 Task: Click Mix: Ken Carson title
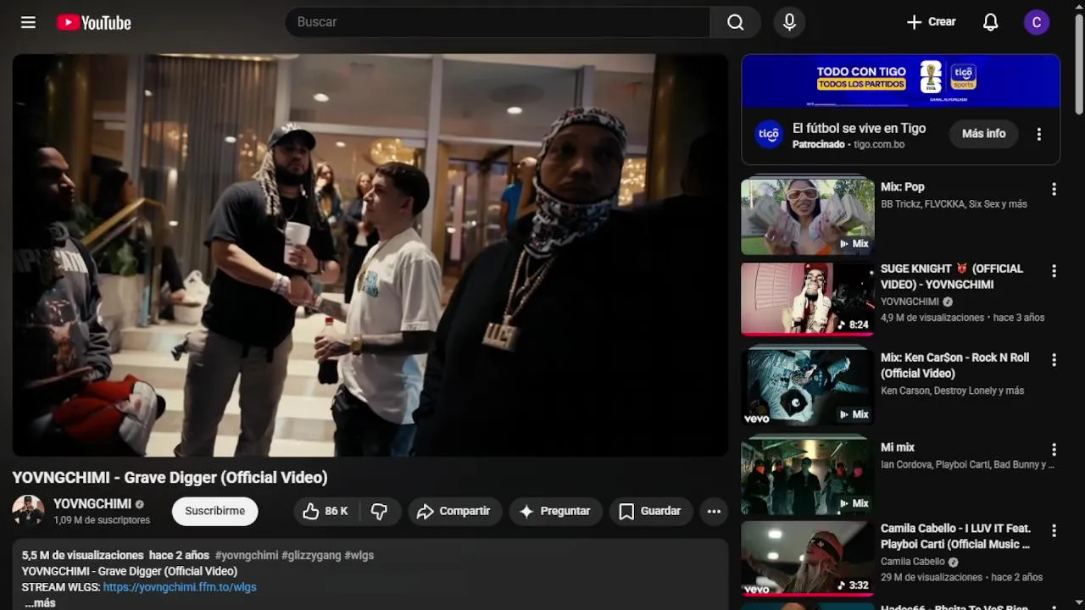pyautogui.click(x=954, y=365)
